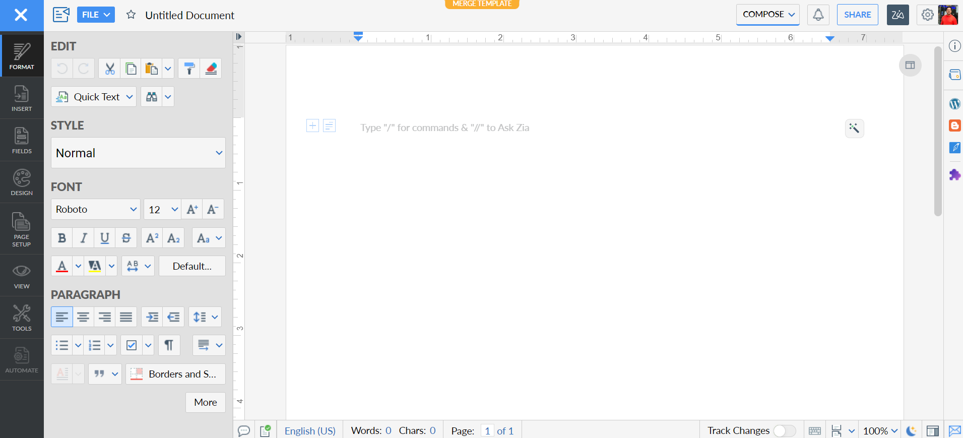This screenshot has height=438, width=963.
Task: Click the More button in Paragraph section
Action: pyautogui.click(x=205, y=402)
